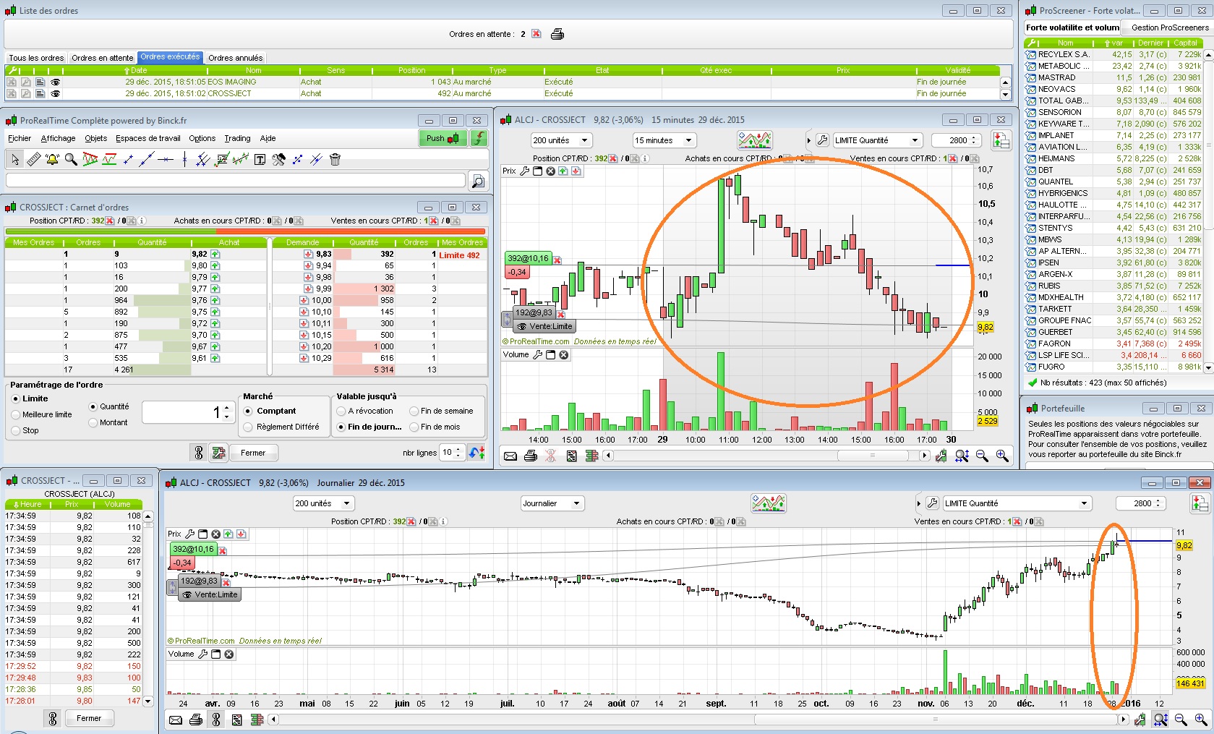1214x734 pixels.
Task: Open wrench settings beside LIMITE Quantité, 15-minute chart
Action: [822, 140]
